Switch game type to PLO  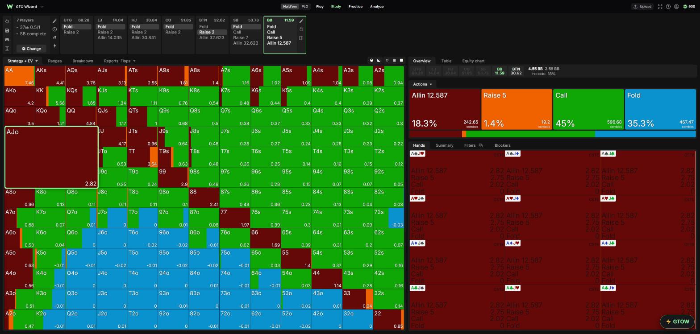[305, 7]
